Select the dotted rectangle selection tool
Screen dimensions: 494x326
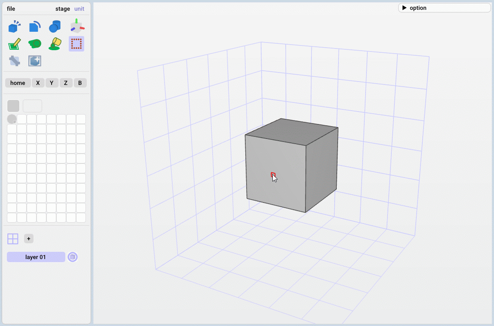click(76, 44)
